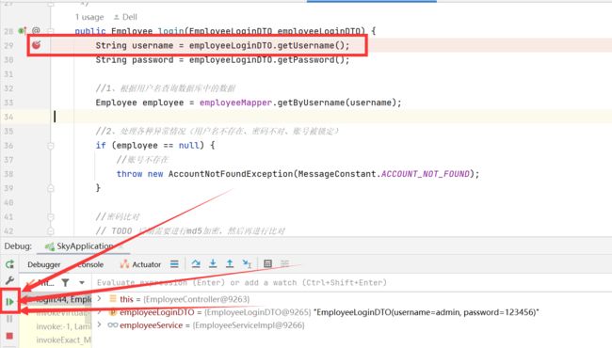Click the frames filter funnel icon
The height and width of the screenshot is (348, 612).
(65, 282)
